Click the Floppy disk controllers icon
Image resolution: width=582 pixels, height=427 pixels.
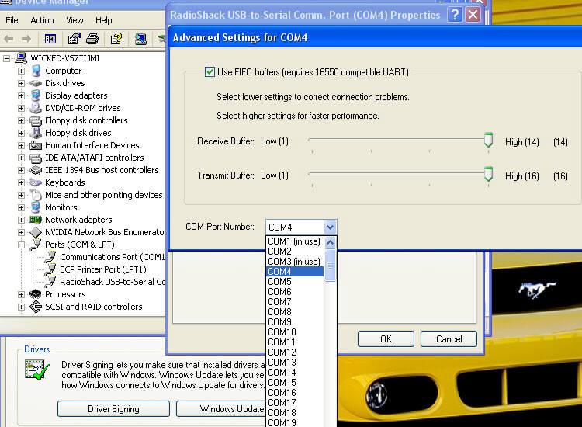(x=36, y=120)
